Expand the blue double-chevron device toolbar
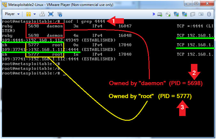This screenshot has width=216, height=139. tap(154, 14)
